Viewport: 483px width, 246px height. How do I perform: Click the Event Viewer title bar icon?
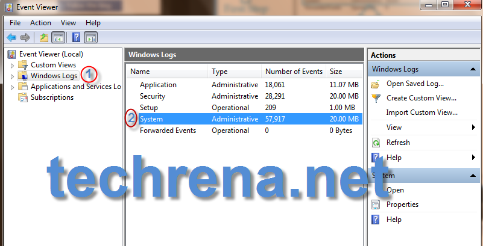9,7
